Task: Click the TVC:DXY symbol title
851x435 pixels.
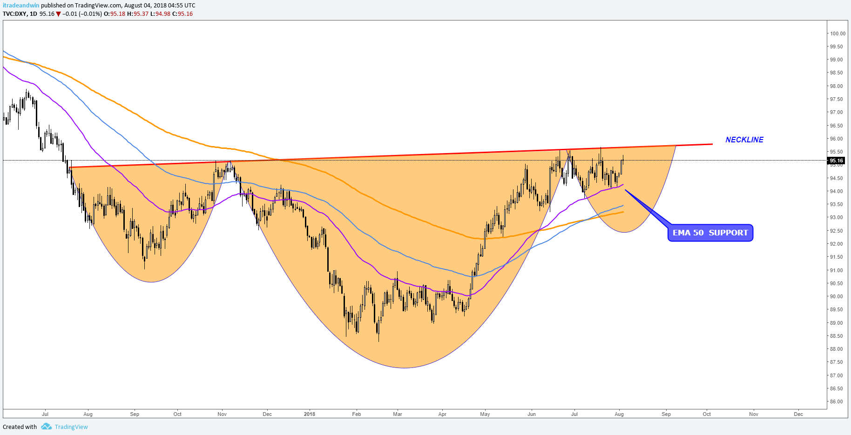Action: (15, 14)
